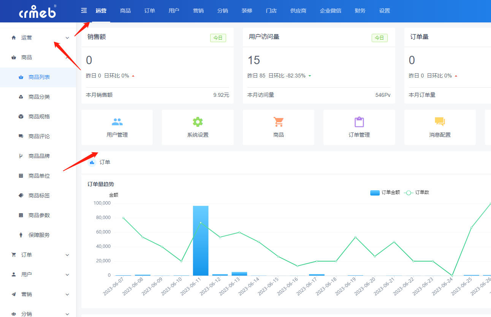Open the 用户 top navigation tab
491x317 pixels.
(174, 11)
